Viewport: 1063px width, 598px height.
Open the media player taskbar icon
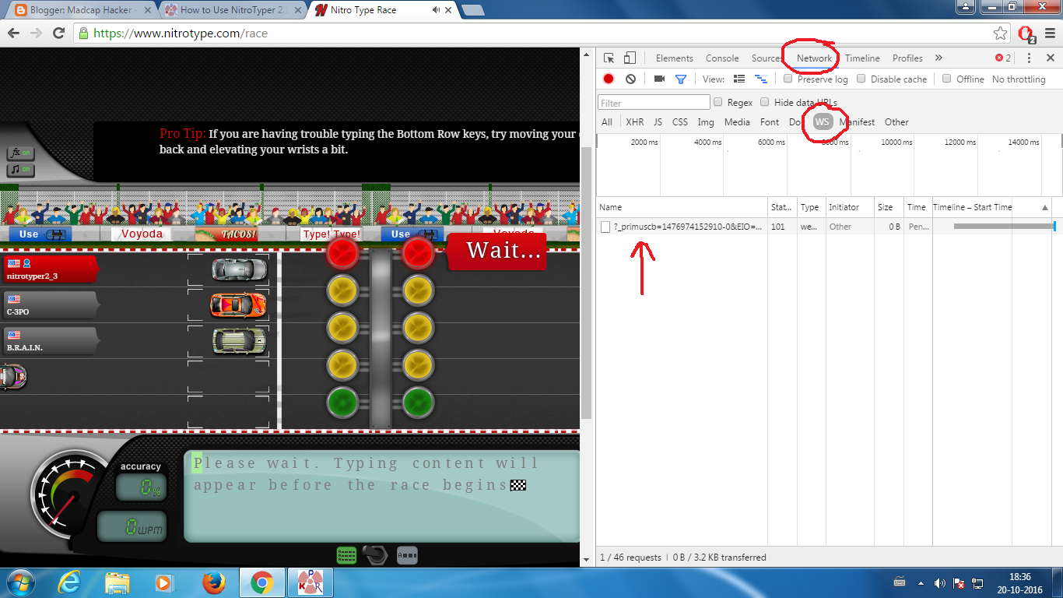pos(163,582)
